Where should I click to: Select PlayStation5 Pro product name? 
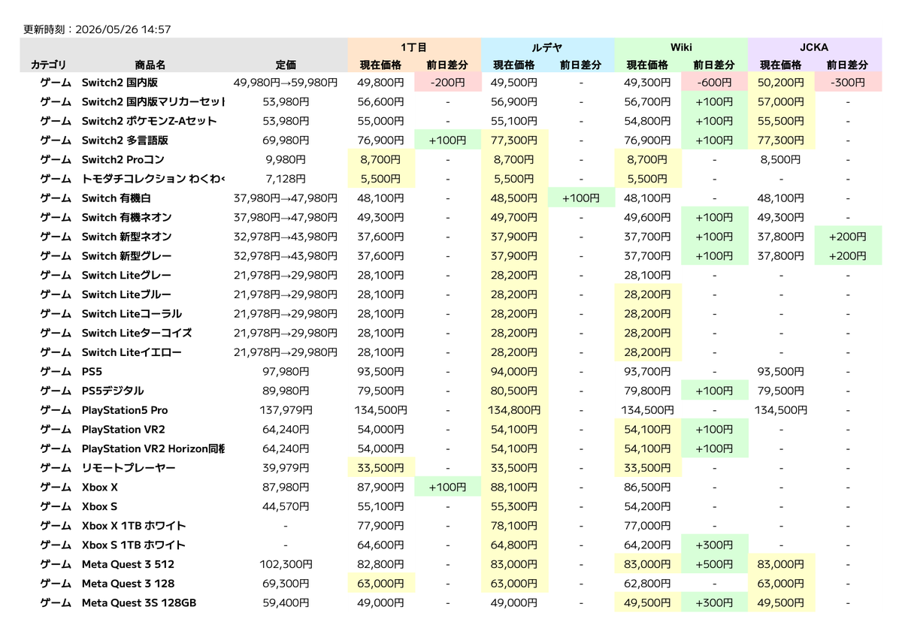click(x=125, y=410)
